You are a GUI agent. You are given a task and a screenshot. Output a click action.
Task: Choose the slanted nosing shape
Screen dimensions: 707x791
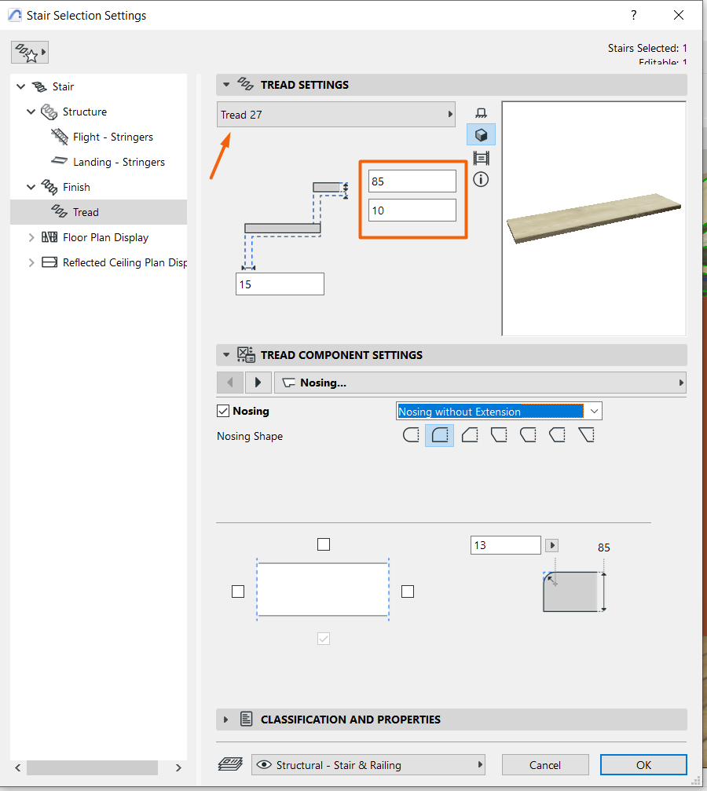coord(586,435)
